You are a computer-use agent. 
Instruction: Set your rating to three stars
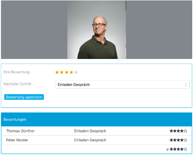[66, 72]
